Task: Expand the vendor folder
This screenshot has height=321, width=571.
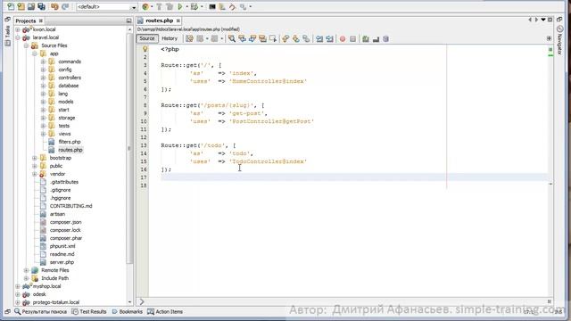Action: click(35, 174)
